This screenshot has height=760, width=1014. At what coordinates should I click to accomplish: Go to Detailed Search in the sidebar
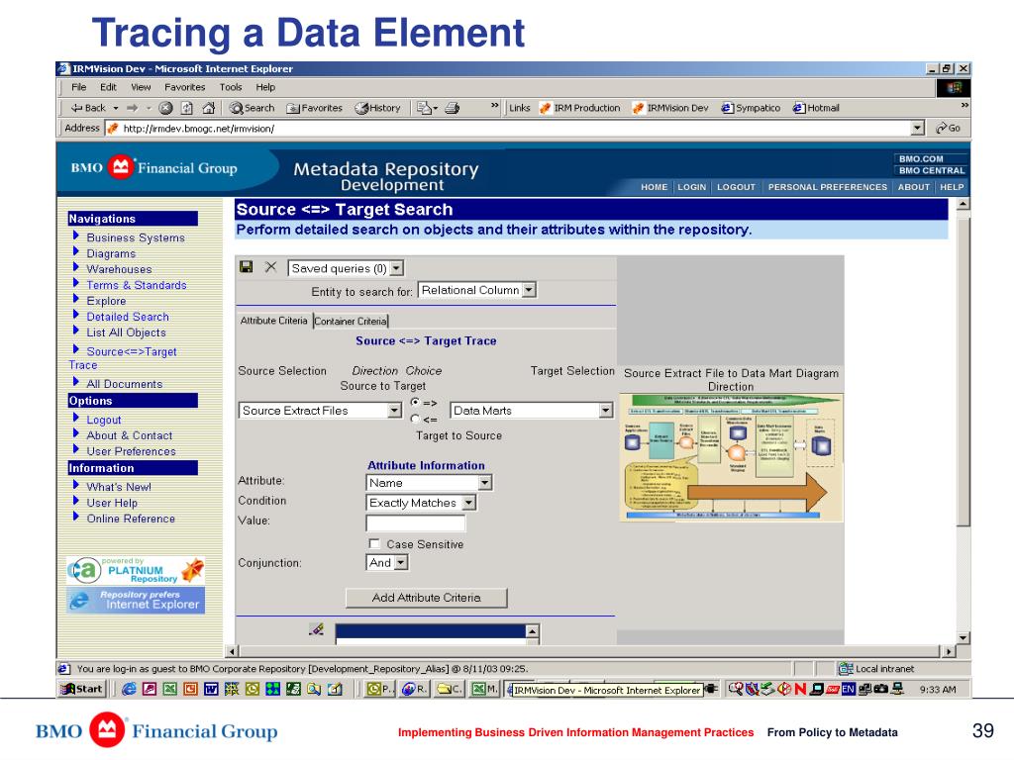click(x=128, y=317)
